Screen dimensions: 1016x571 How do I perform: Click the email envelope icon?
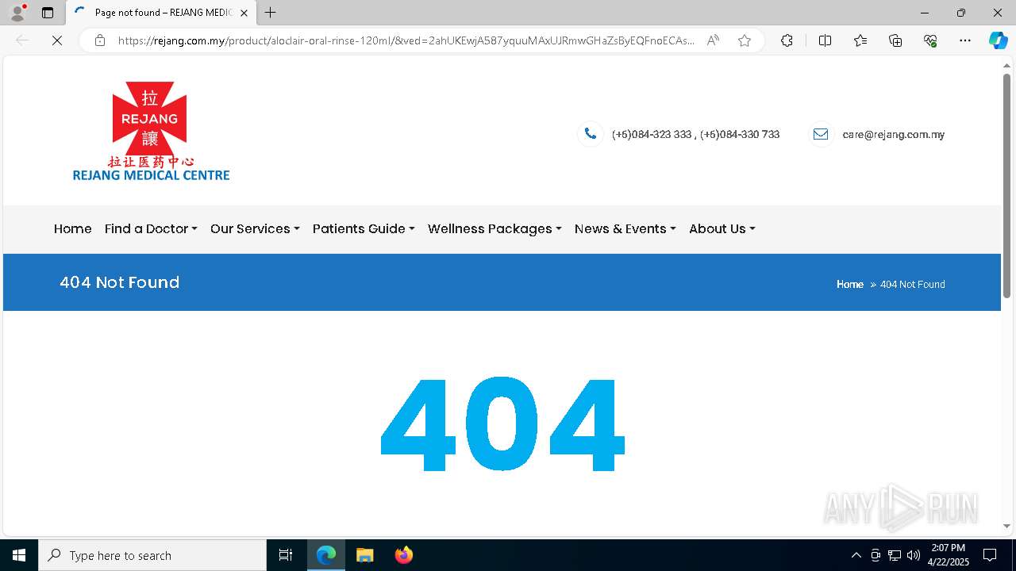821,134
